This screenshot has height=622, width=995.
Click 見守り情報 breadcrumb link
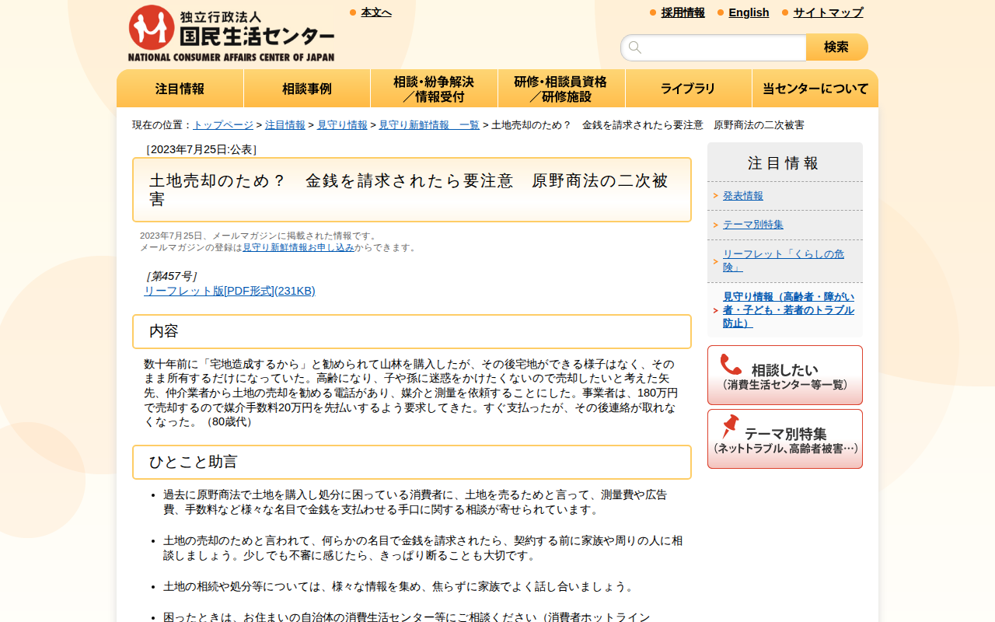click(342, 125)
